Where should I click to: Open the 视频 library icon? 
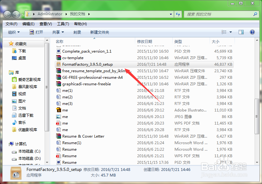coord(14,94)
